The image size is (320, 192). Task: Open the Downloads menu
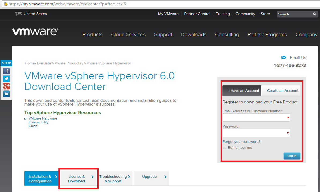coord(194,35)
